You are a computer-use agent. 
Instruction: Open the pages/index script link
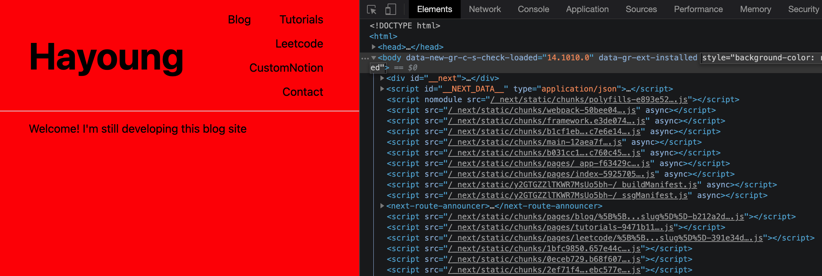551,174
